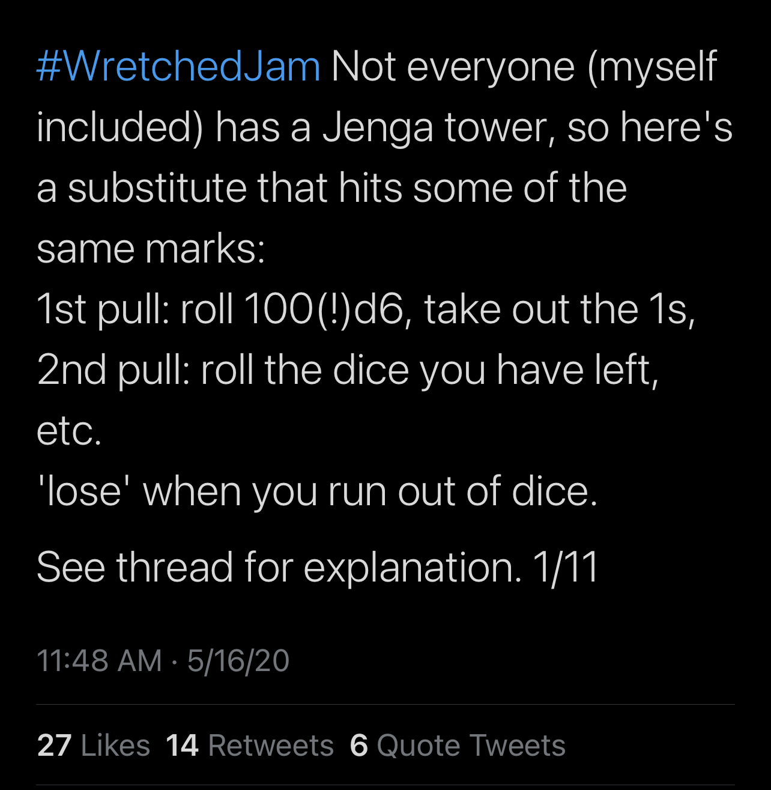Click the 'lose when you run out of dice' line
The width and height of the screenshot is (771, 790).
click(317, 491)
